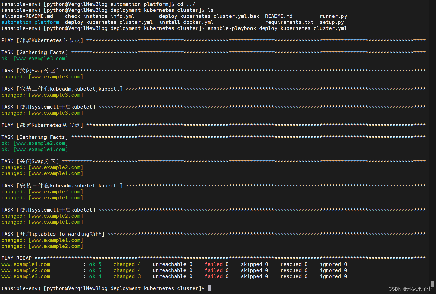Click changed=3 in the example3 recap row

click(x=127, y=276)
